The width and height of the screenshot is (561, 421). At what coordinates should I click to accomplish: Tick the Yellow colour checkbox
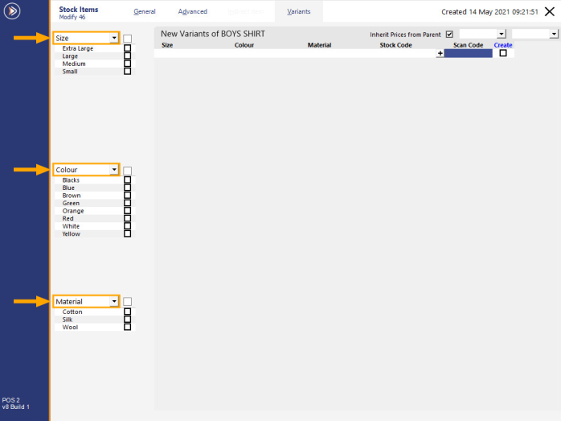click(x=127, y=233)
